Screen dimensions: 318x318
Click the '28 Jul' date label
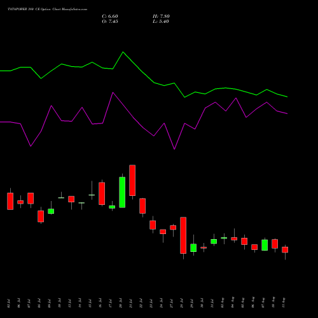coord(182,303)
